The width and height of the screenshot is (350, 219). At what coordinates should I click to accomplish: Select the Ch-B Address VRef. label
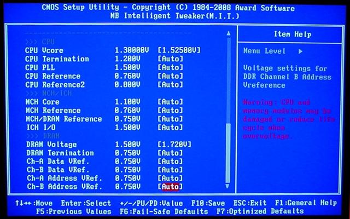click(x=65, y=187)
